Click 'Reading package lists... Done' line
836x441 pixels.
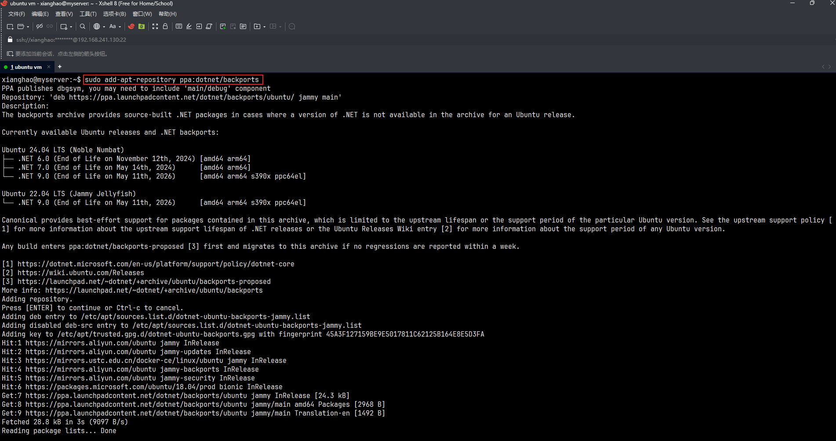coord(59,430)
